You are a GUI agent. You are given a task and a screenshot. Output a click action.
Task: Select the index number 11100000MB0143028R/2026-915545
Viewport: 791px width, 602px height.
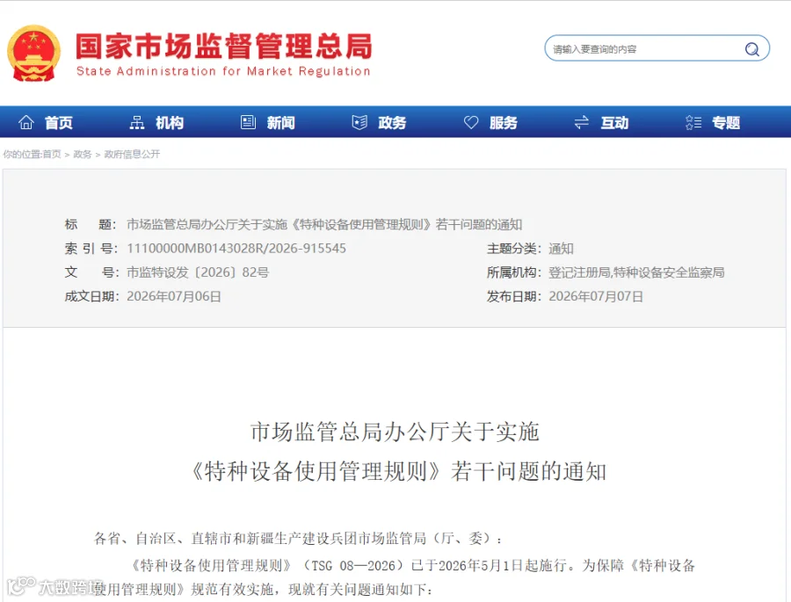coord(236,248)
